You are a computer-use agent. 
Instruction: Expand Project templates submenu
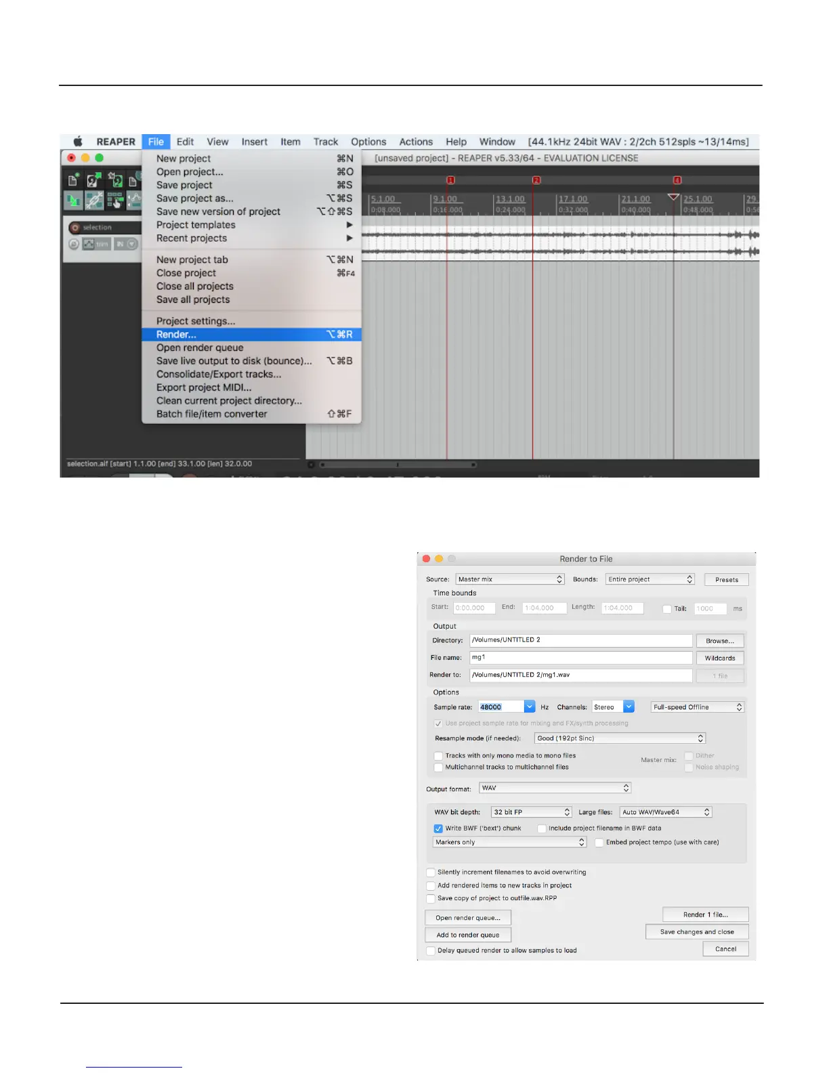(251, 225)
